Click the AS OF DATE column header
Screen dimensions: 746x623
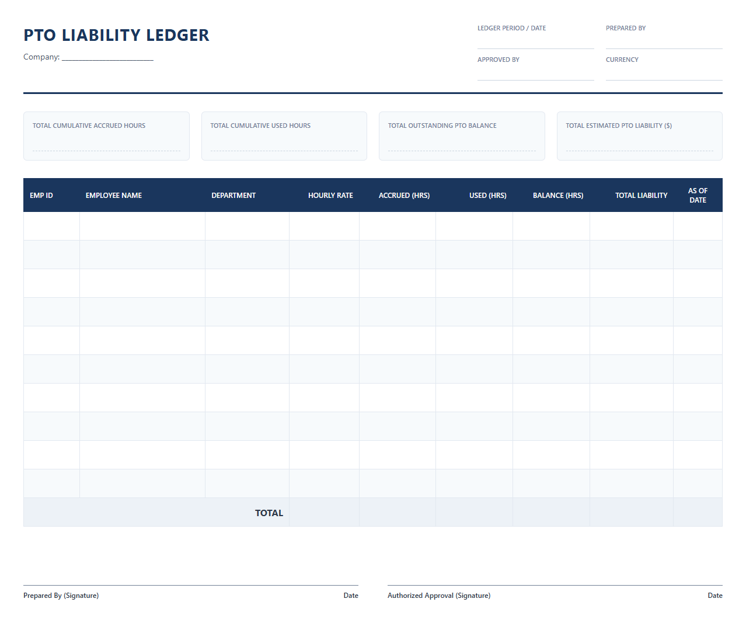pos(698,195)
